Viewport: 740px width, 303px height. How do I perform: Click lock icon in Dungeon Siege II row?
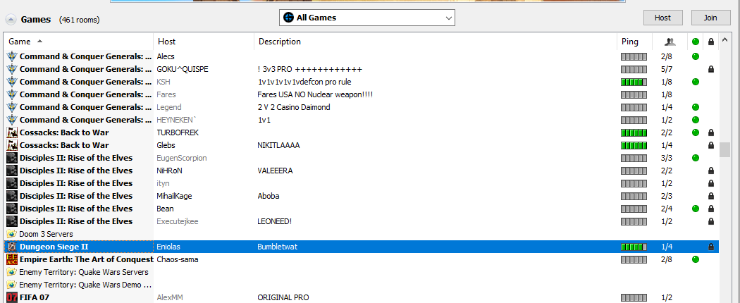(710, 247)
